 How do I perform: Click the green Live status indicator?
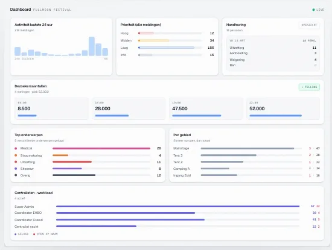pyautogui.click(x=318, y=10)
